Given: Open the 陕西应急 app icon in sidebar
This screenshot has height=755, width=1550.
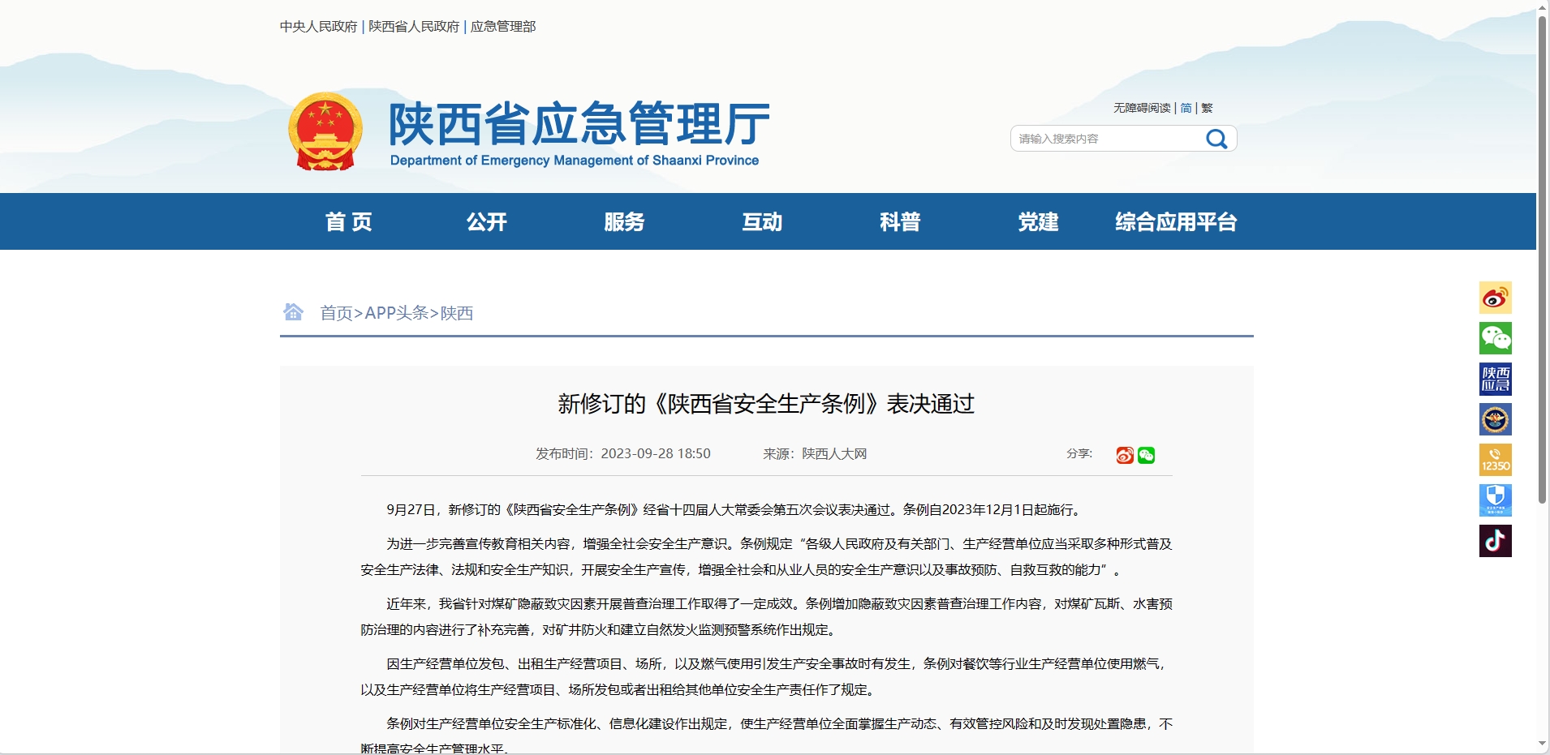Looking at the screenshot, I should point(1495,379).
